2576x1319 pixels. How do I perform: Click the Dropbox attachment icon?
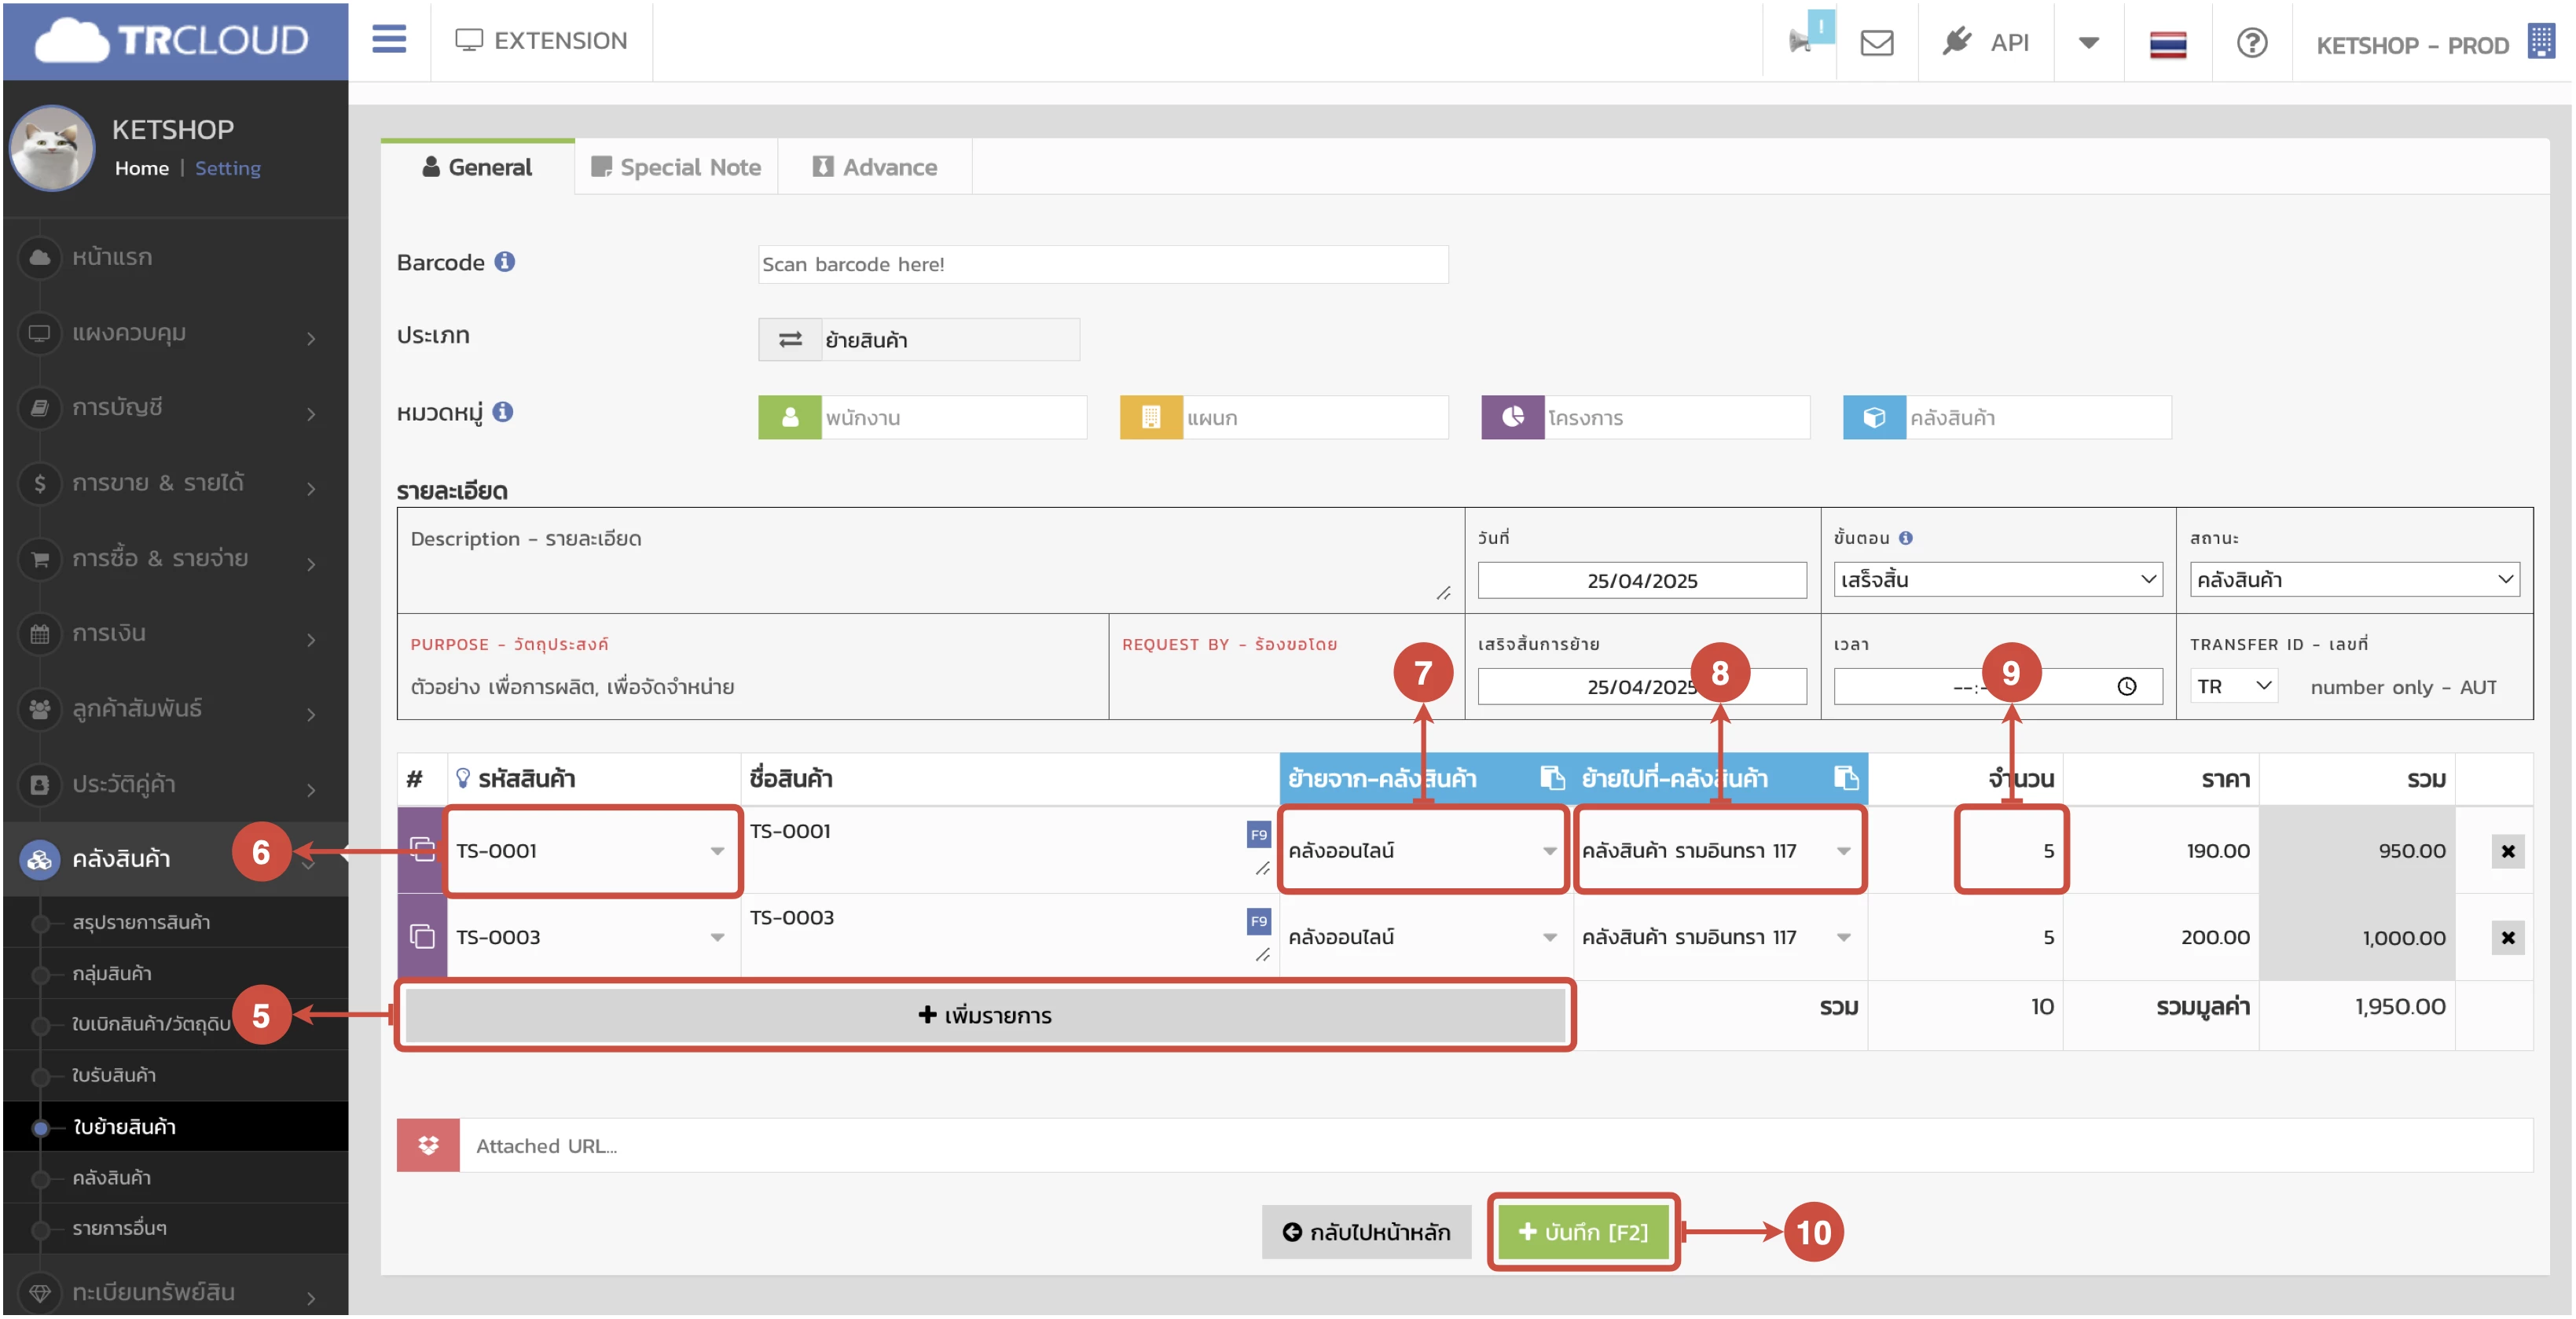(428, 1146)
